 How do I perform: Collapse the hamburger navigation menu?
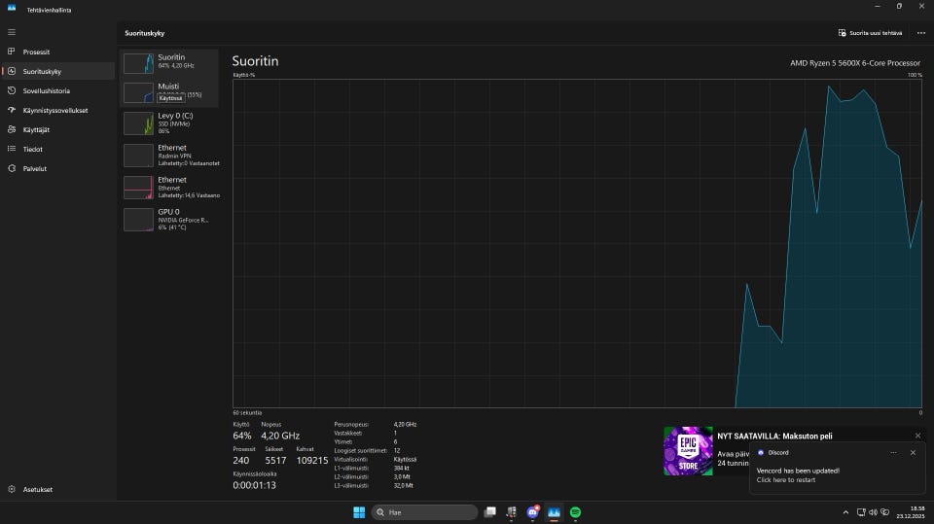12,32
